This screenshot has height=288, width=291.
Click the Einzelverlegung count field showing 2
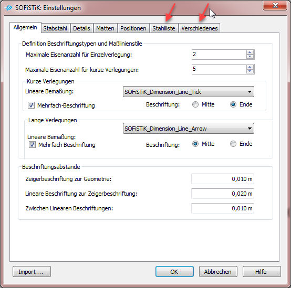point(219,55)
